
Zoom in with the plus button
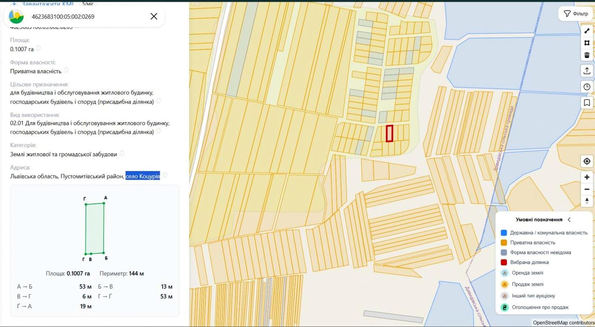point(587,177)
